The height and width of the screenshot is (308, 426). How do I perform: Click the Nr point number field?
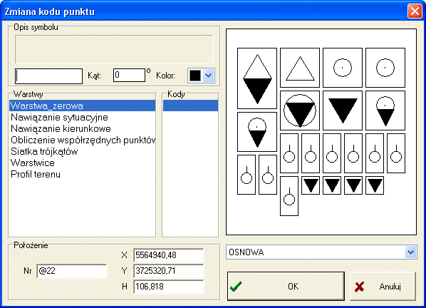[x=72, y=271]
